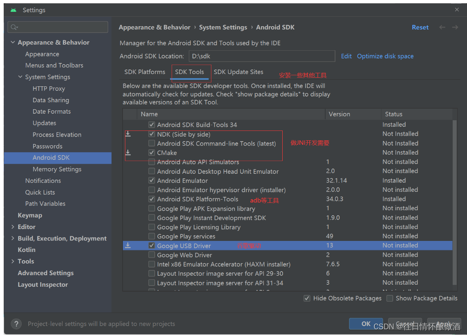Click the forward arrow next to Reset
The width and height of the screenshot is (467, 335).
(455, 27)
